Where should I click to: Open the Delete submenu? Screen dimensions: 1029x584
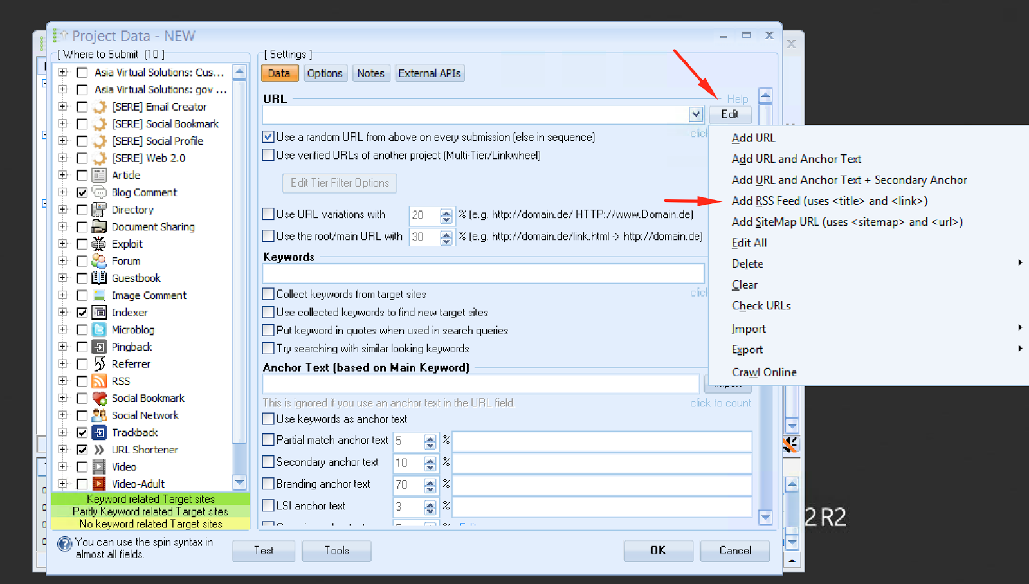(877, 264)
